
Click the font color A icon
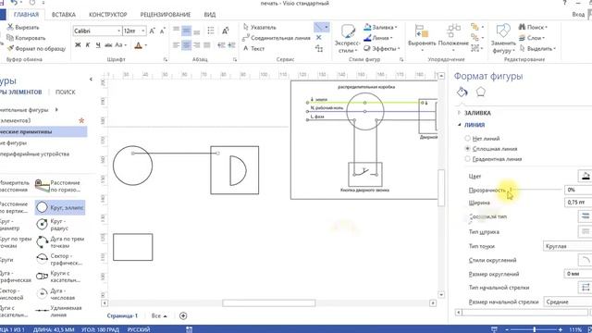click(x=138, y=45)
